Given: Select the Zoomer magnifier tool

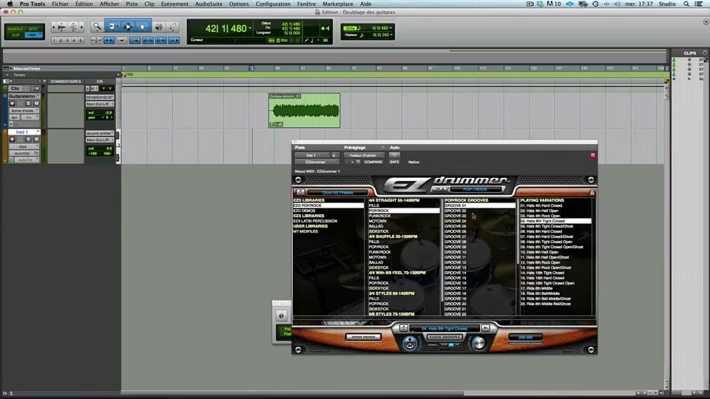Looking at the screenshot, I should coord(98,27).
